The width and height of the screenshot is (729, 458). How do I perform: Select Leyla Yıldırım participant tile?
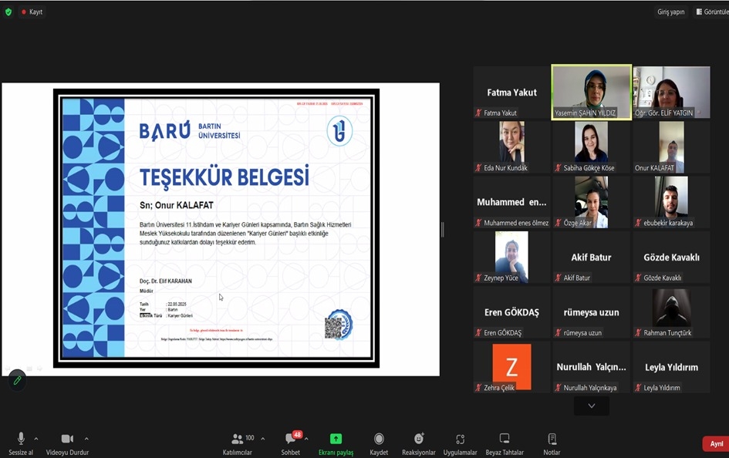click(x=671, y=367)
